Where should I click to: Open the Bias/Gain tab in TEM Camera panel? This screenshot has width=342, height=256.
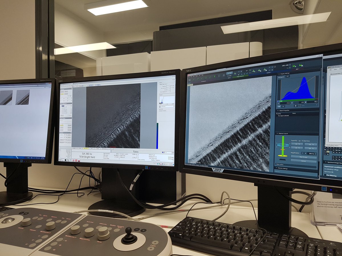click(165, 84)
